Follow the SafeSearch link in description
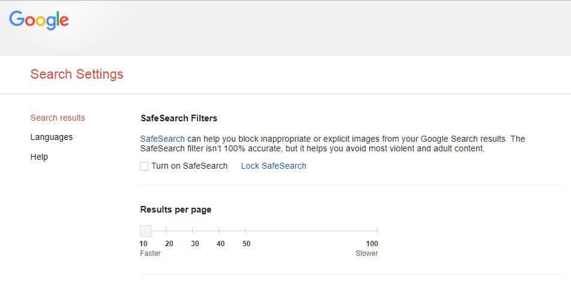 (x=163, y=139)
